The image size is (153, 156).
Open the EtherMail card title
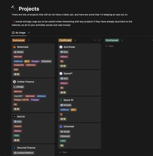[69, 127]
